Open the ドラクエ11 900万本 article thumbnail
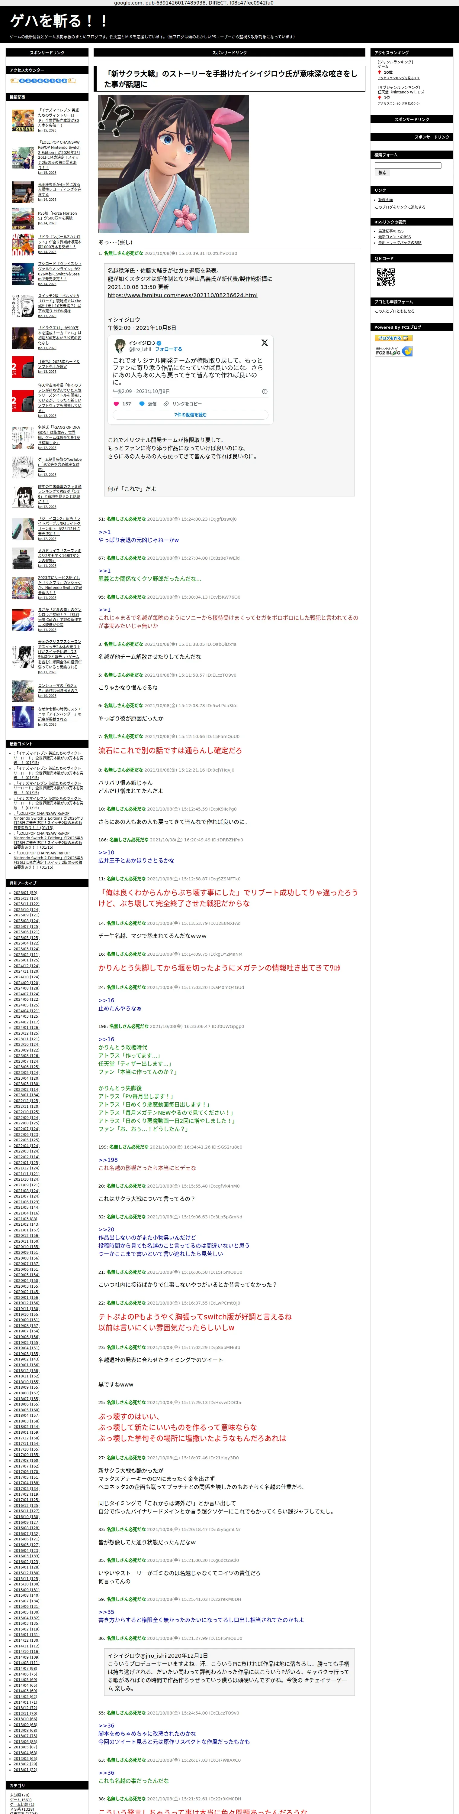The image size is (459, 1814). tap(23, 338)
